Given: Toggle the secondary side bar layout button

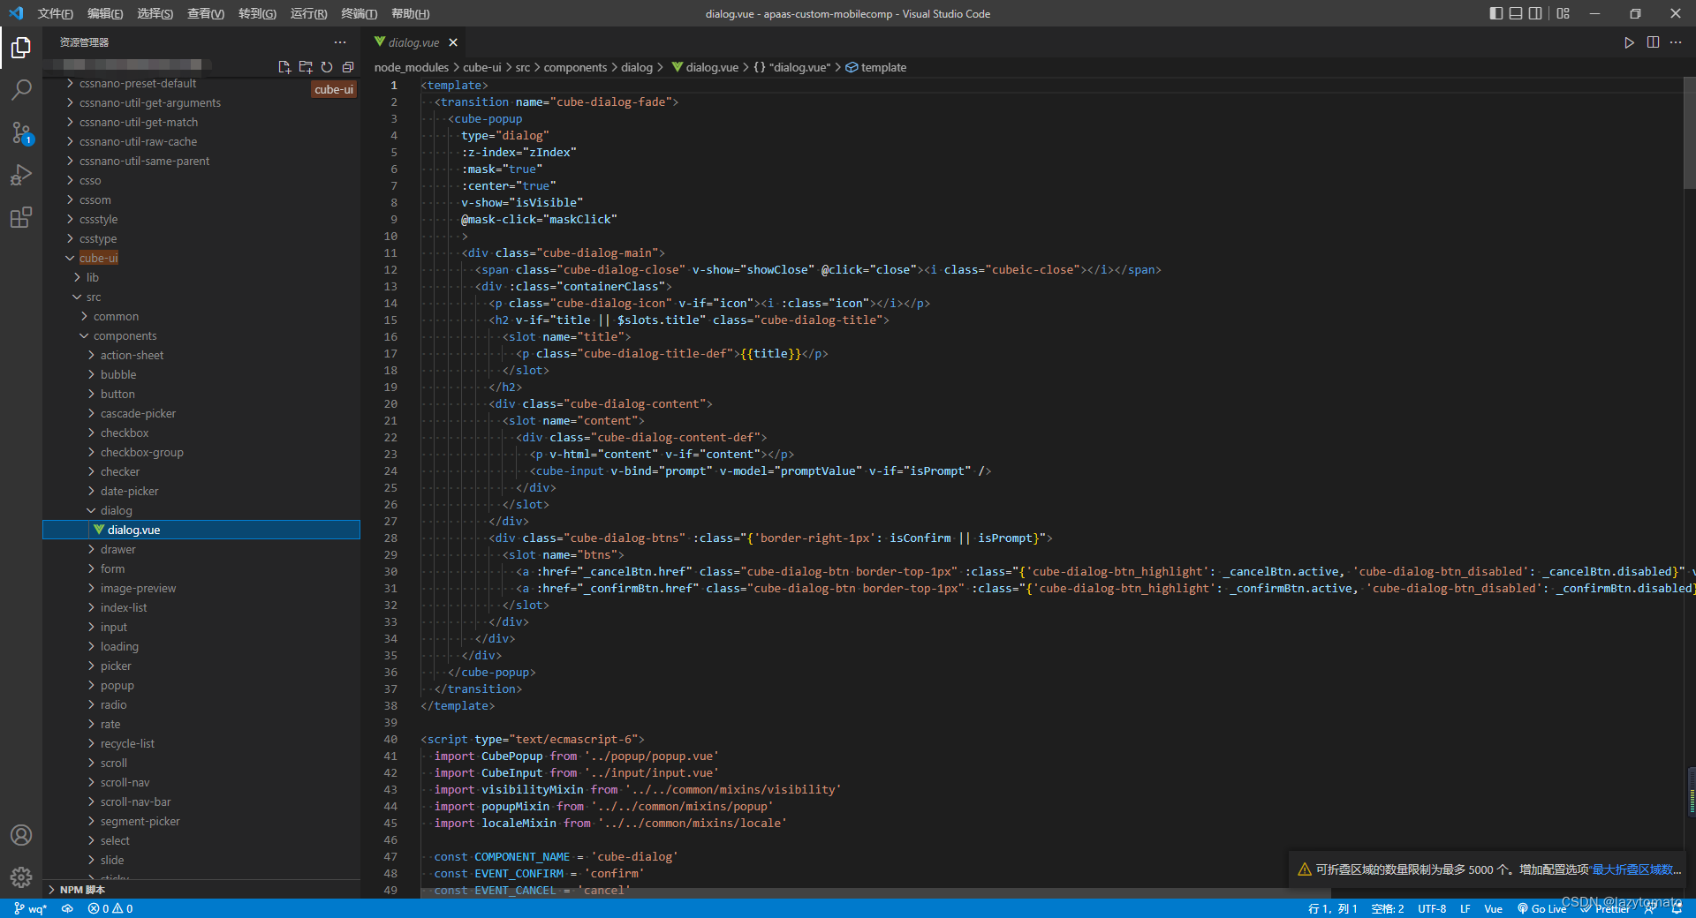Looking at the screenshot, I should [1535, 13].
